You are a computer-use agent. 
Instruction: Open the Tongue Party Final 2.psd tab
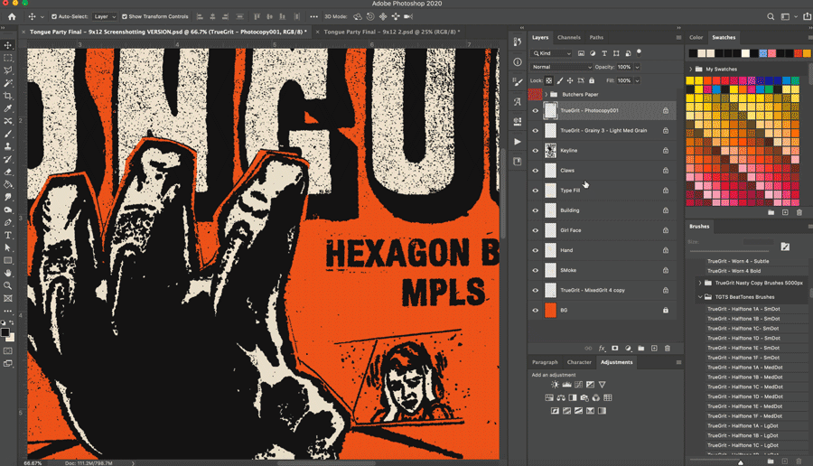[390, 32]
